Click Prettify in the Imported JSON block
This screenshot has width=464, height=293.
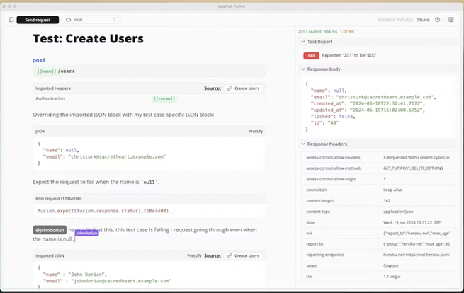[194, 255]
